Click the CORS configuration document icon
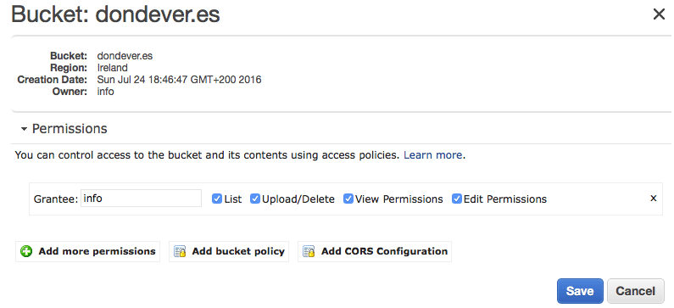674x308 pixels. 309,252
